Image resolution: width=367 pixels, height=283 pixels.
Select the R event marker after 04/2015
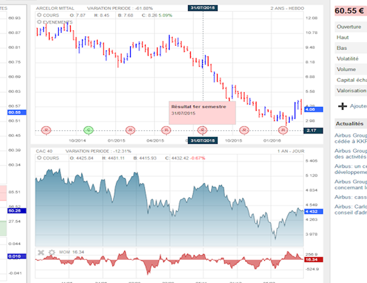[x=166, y=130]
